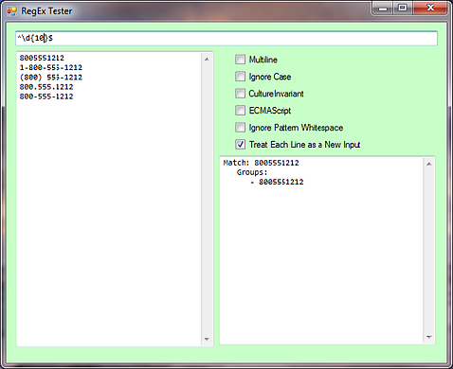Enable the Multiline checkbox
This screenshot has width=453, height=369.
[x=240, y=60]
